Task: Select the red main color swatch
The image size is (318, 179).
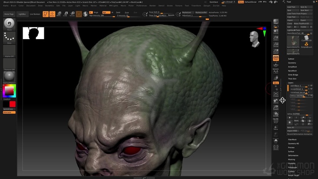Action: click(x=13, y=104)
